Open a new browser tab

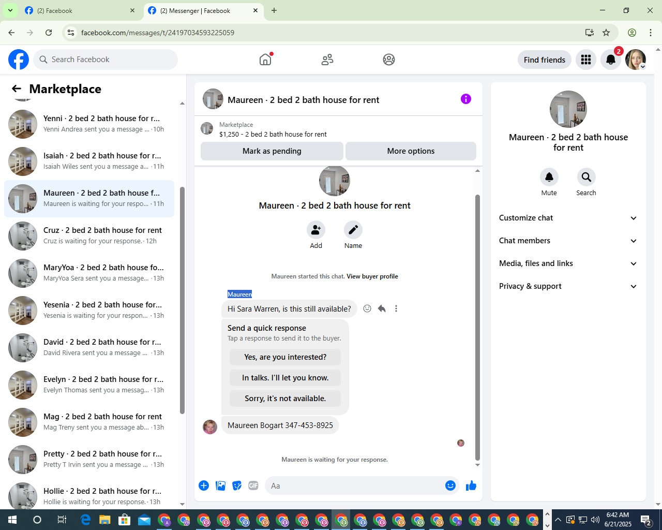[x=274, y=10]
